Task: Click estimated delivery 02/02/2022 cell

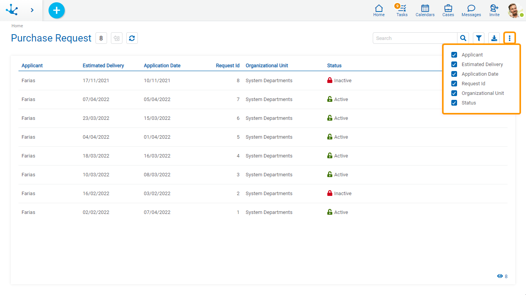Action: [x=96, y=212]
